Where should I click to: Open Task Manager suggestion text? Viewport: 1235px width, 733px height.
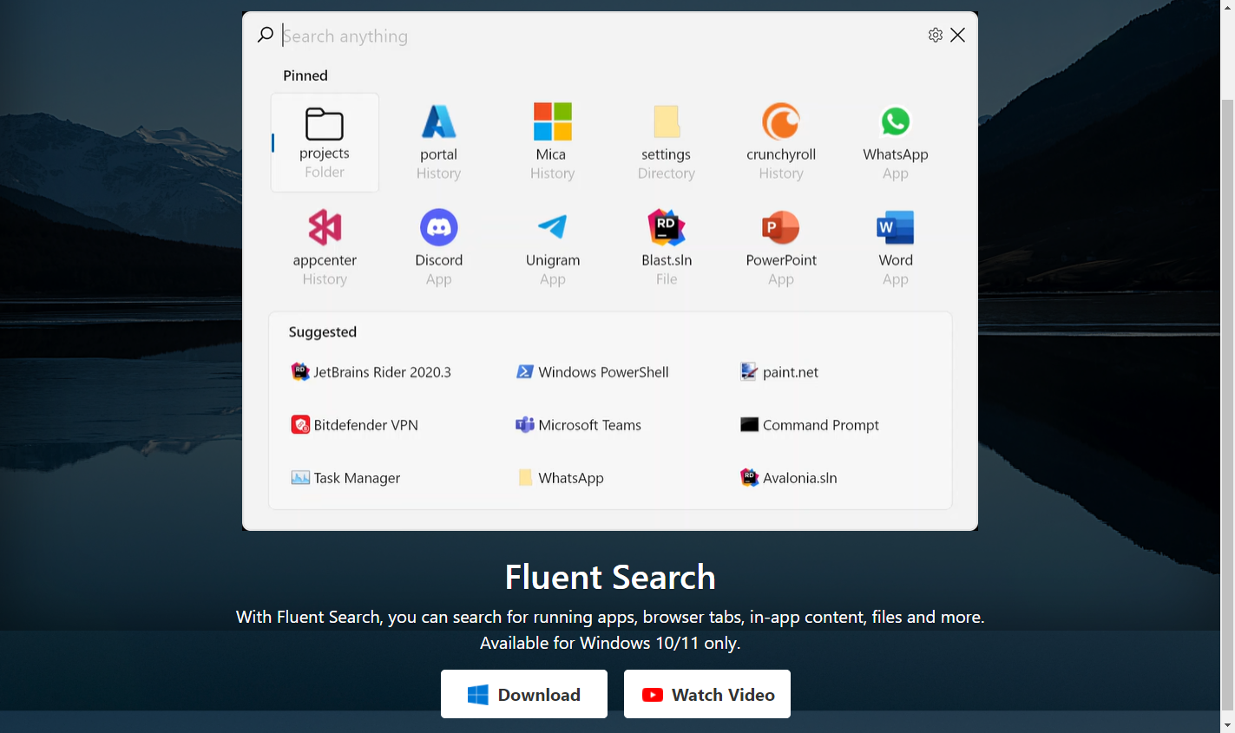pos(357,478)
